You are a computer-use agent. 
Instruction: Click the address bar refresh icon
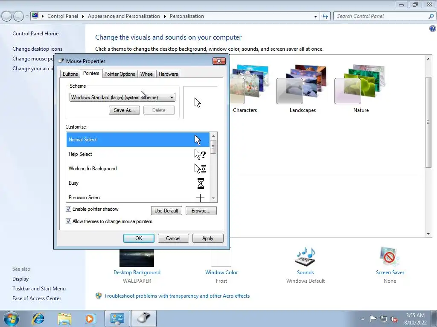pyautogui.click(x=325, y=17)
